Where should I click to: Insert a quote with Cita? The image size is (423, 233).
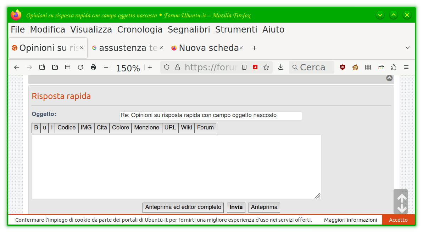[x=102, y=128]
